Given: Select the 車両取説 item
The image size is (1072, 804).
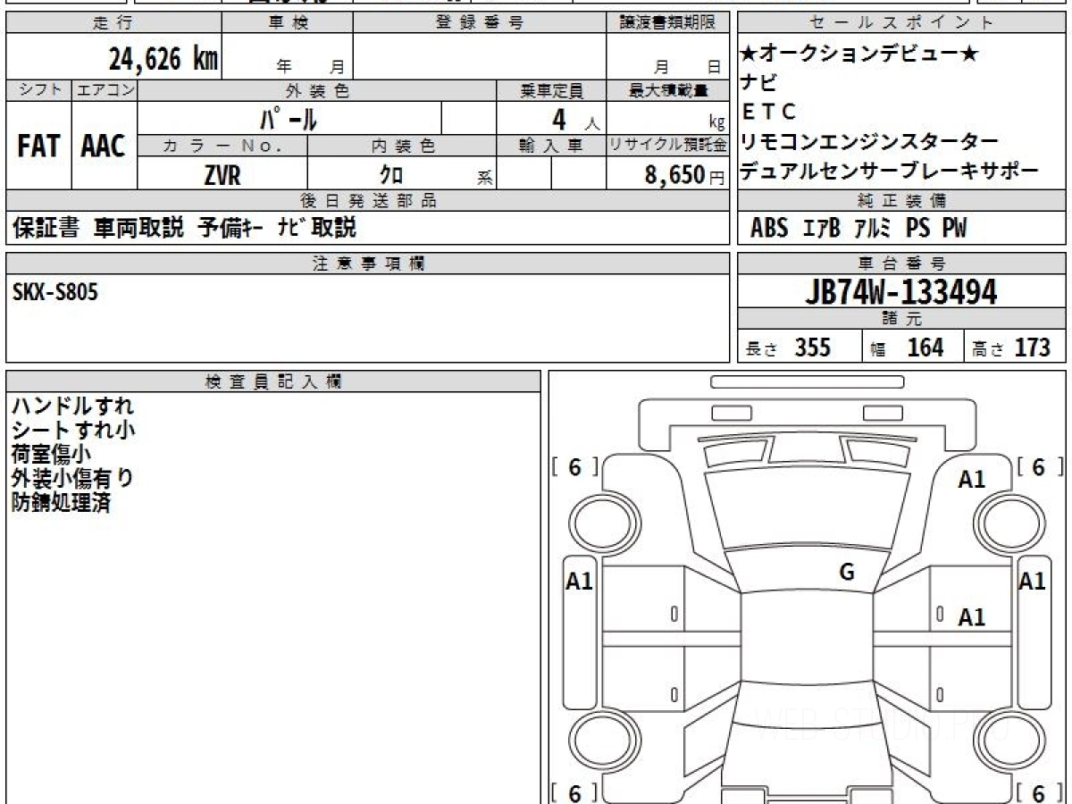Looking at the screenshot, I should coord(138,229).
